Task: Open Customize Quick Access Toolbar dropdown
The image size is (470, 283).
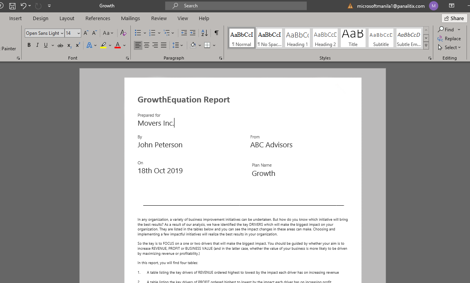Action: point(49,6)
